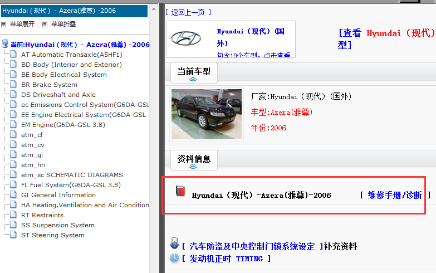Click the page icon beside BD Body (Interior and Exterior)
The width and height of the screenshot is (436, 273).
13,64
